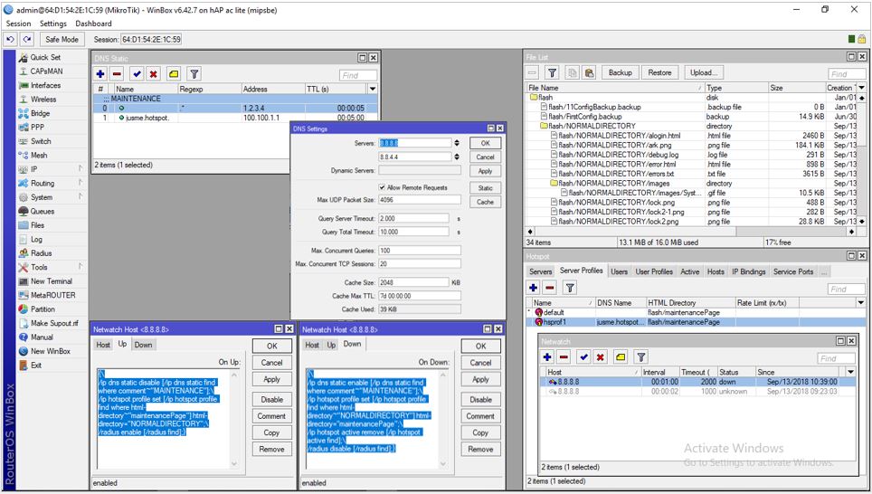This screenshot has height=494, width=872.
Task: Open Files from the sidebar
Action: (x=37, y=225)
